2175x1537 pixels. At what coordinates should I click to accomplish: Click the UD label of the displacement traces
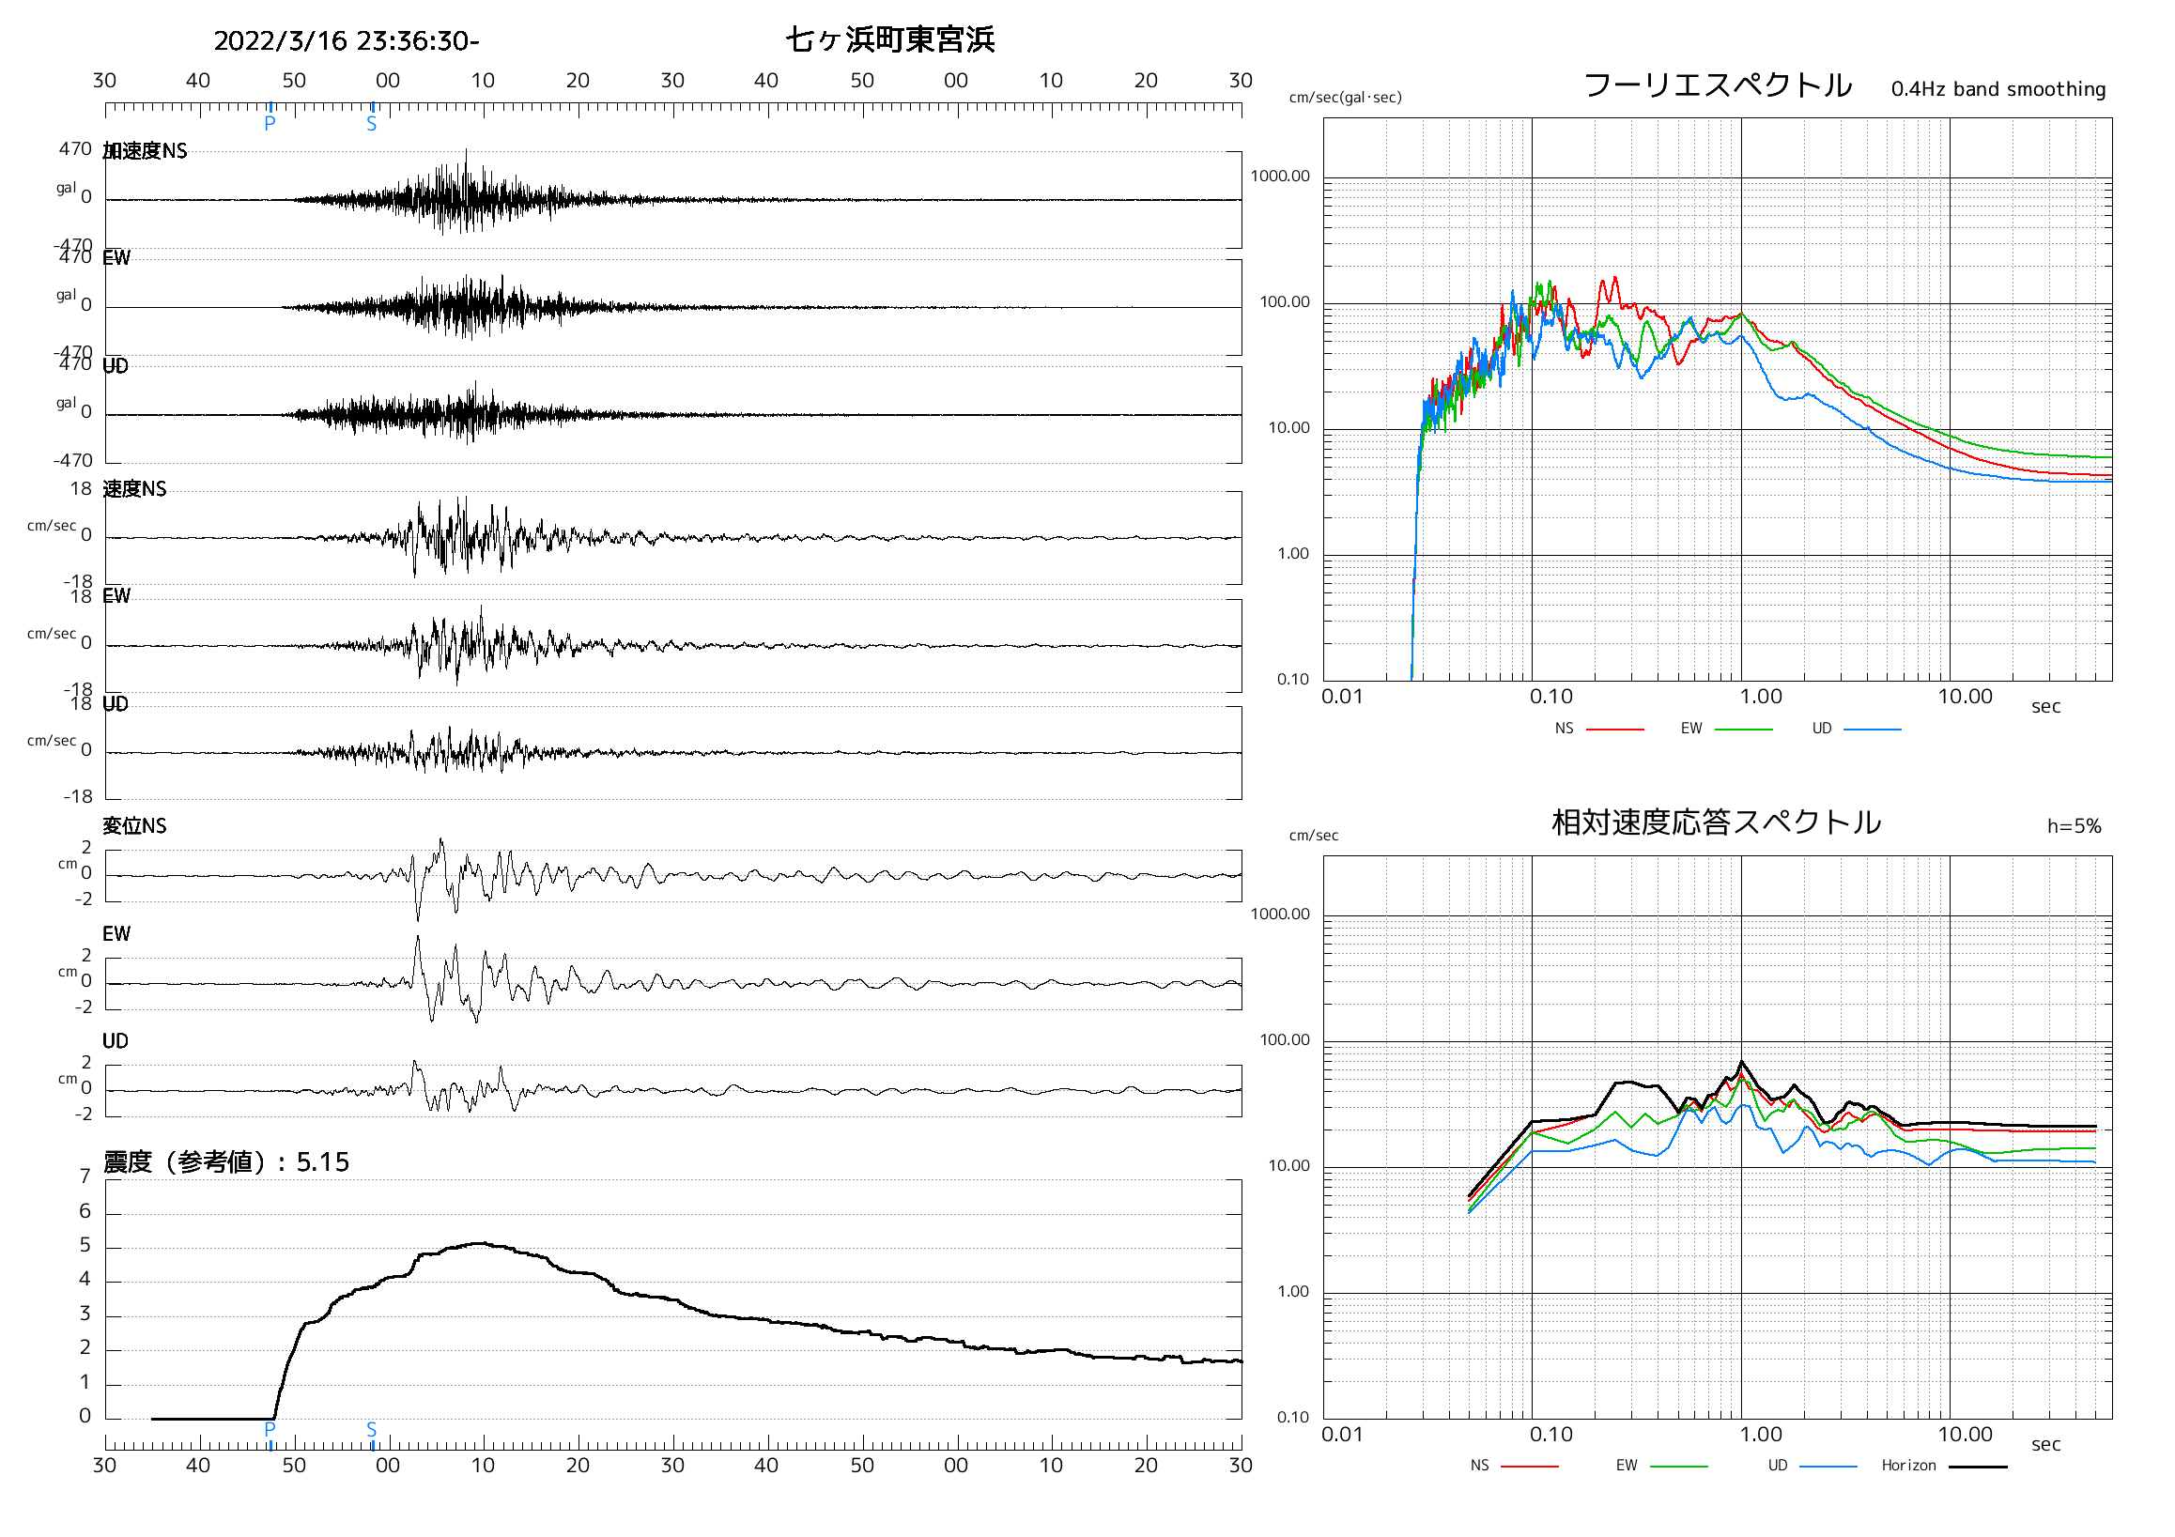point(116,1041)
